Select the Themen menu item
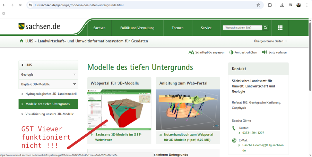 (x=177, y=28)
